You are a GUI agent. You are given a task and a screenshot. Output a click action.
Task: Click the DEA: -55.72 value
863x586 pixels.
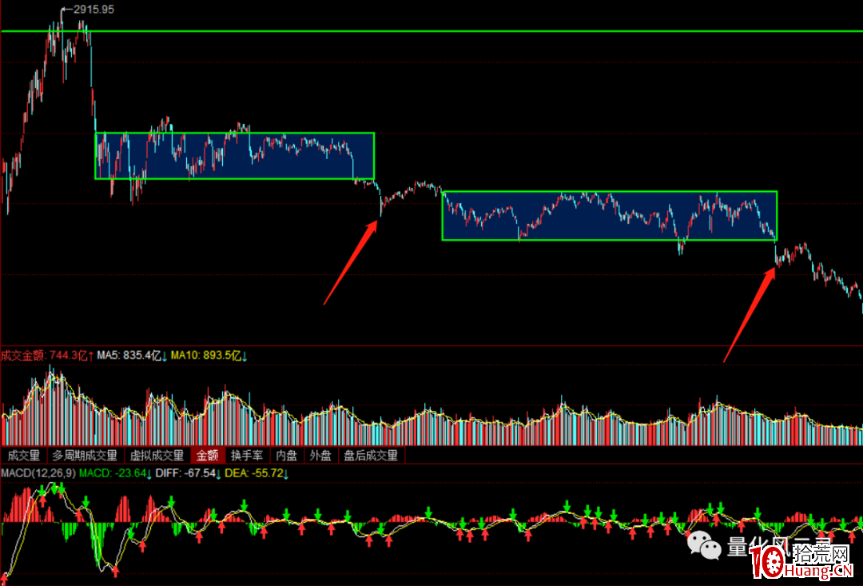point(257,473)
